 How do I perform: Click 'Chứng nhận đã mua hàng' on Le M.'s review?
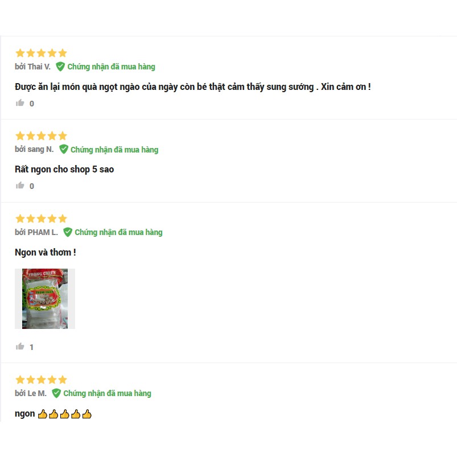point(107,393)
